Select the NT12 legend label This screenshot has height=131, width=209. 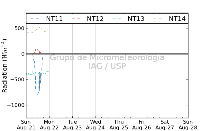click(95, 19)
